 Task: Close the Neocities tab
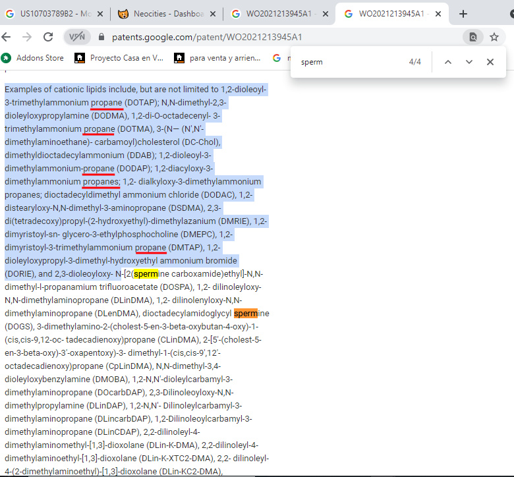point(212,14)
